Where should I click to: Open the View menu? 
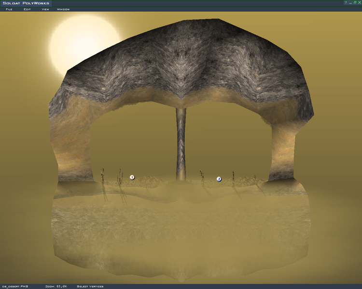(x=45, y=9)
